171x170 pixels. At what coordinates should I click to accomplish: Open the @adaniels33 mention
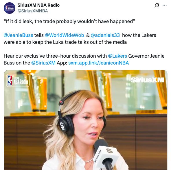(x=105, y=35)
